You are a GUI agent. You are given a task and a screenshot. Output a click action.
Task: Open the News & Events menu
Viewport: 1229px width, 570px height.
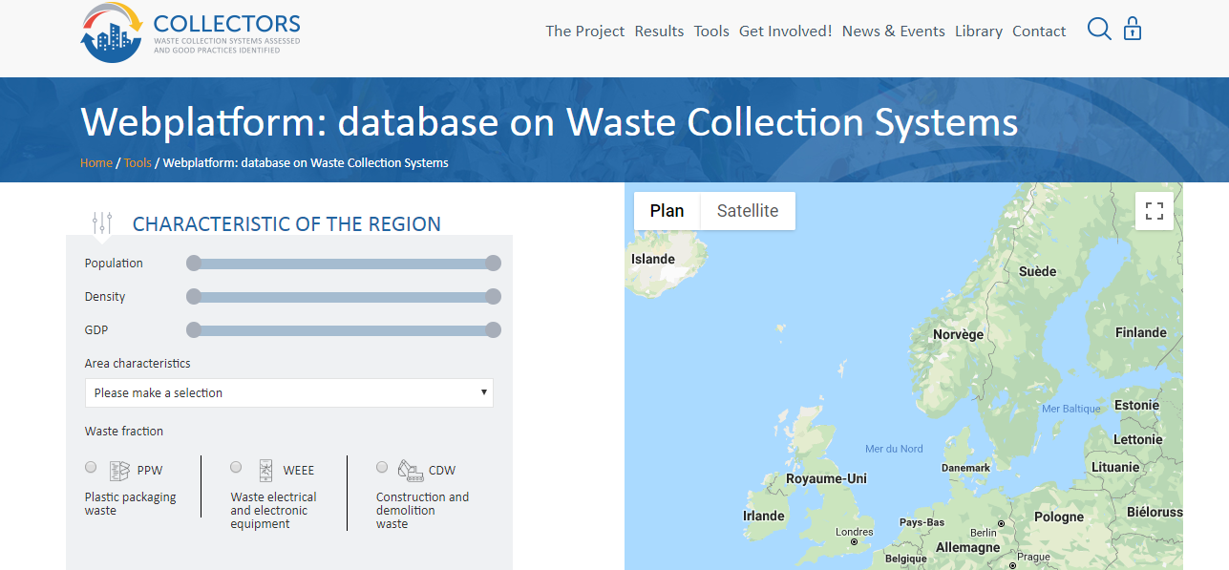tap(893, 31)
